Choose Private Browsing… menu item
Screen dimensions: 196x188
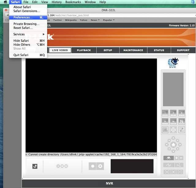click(x=28, y=24)
